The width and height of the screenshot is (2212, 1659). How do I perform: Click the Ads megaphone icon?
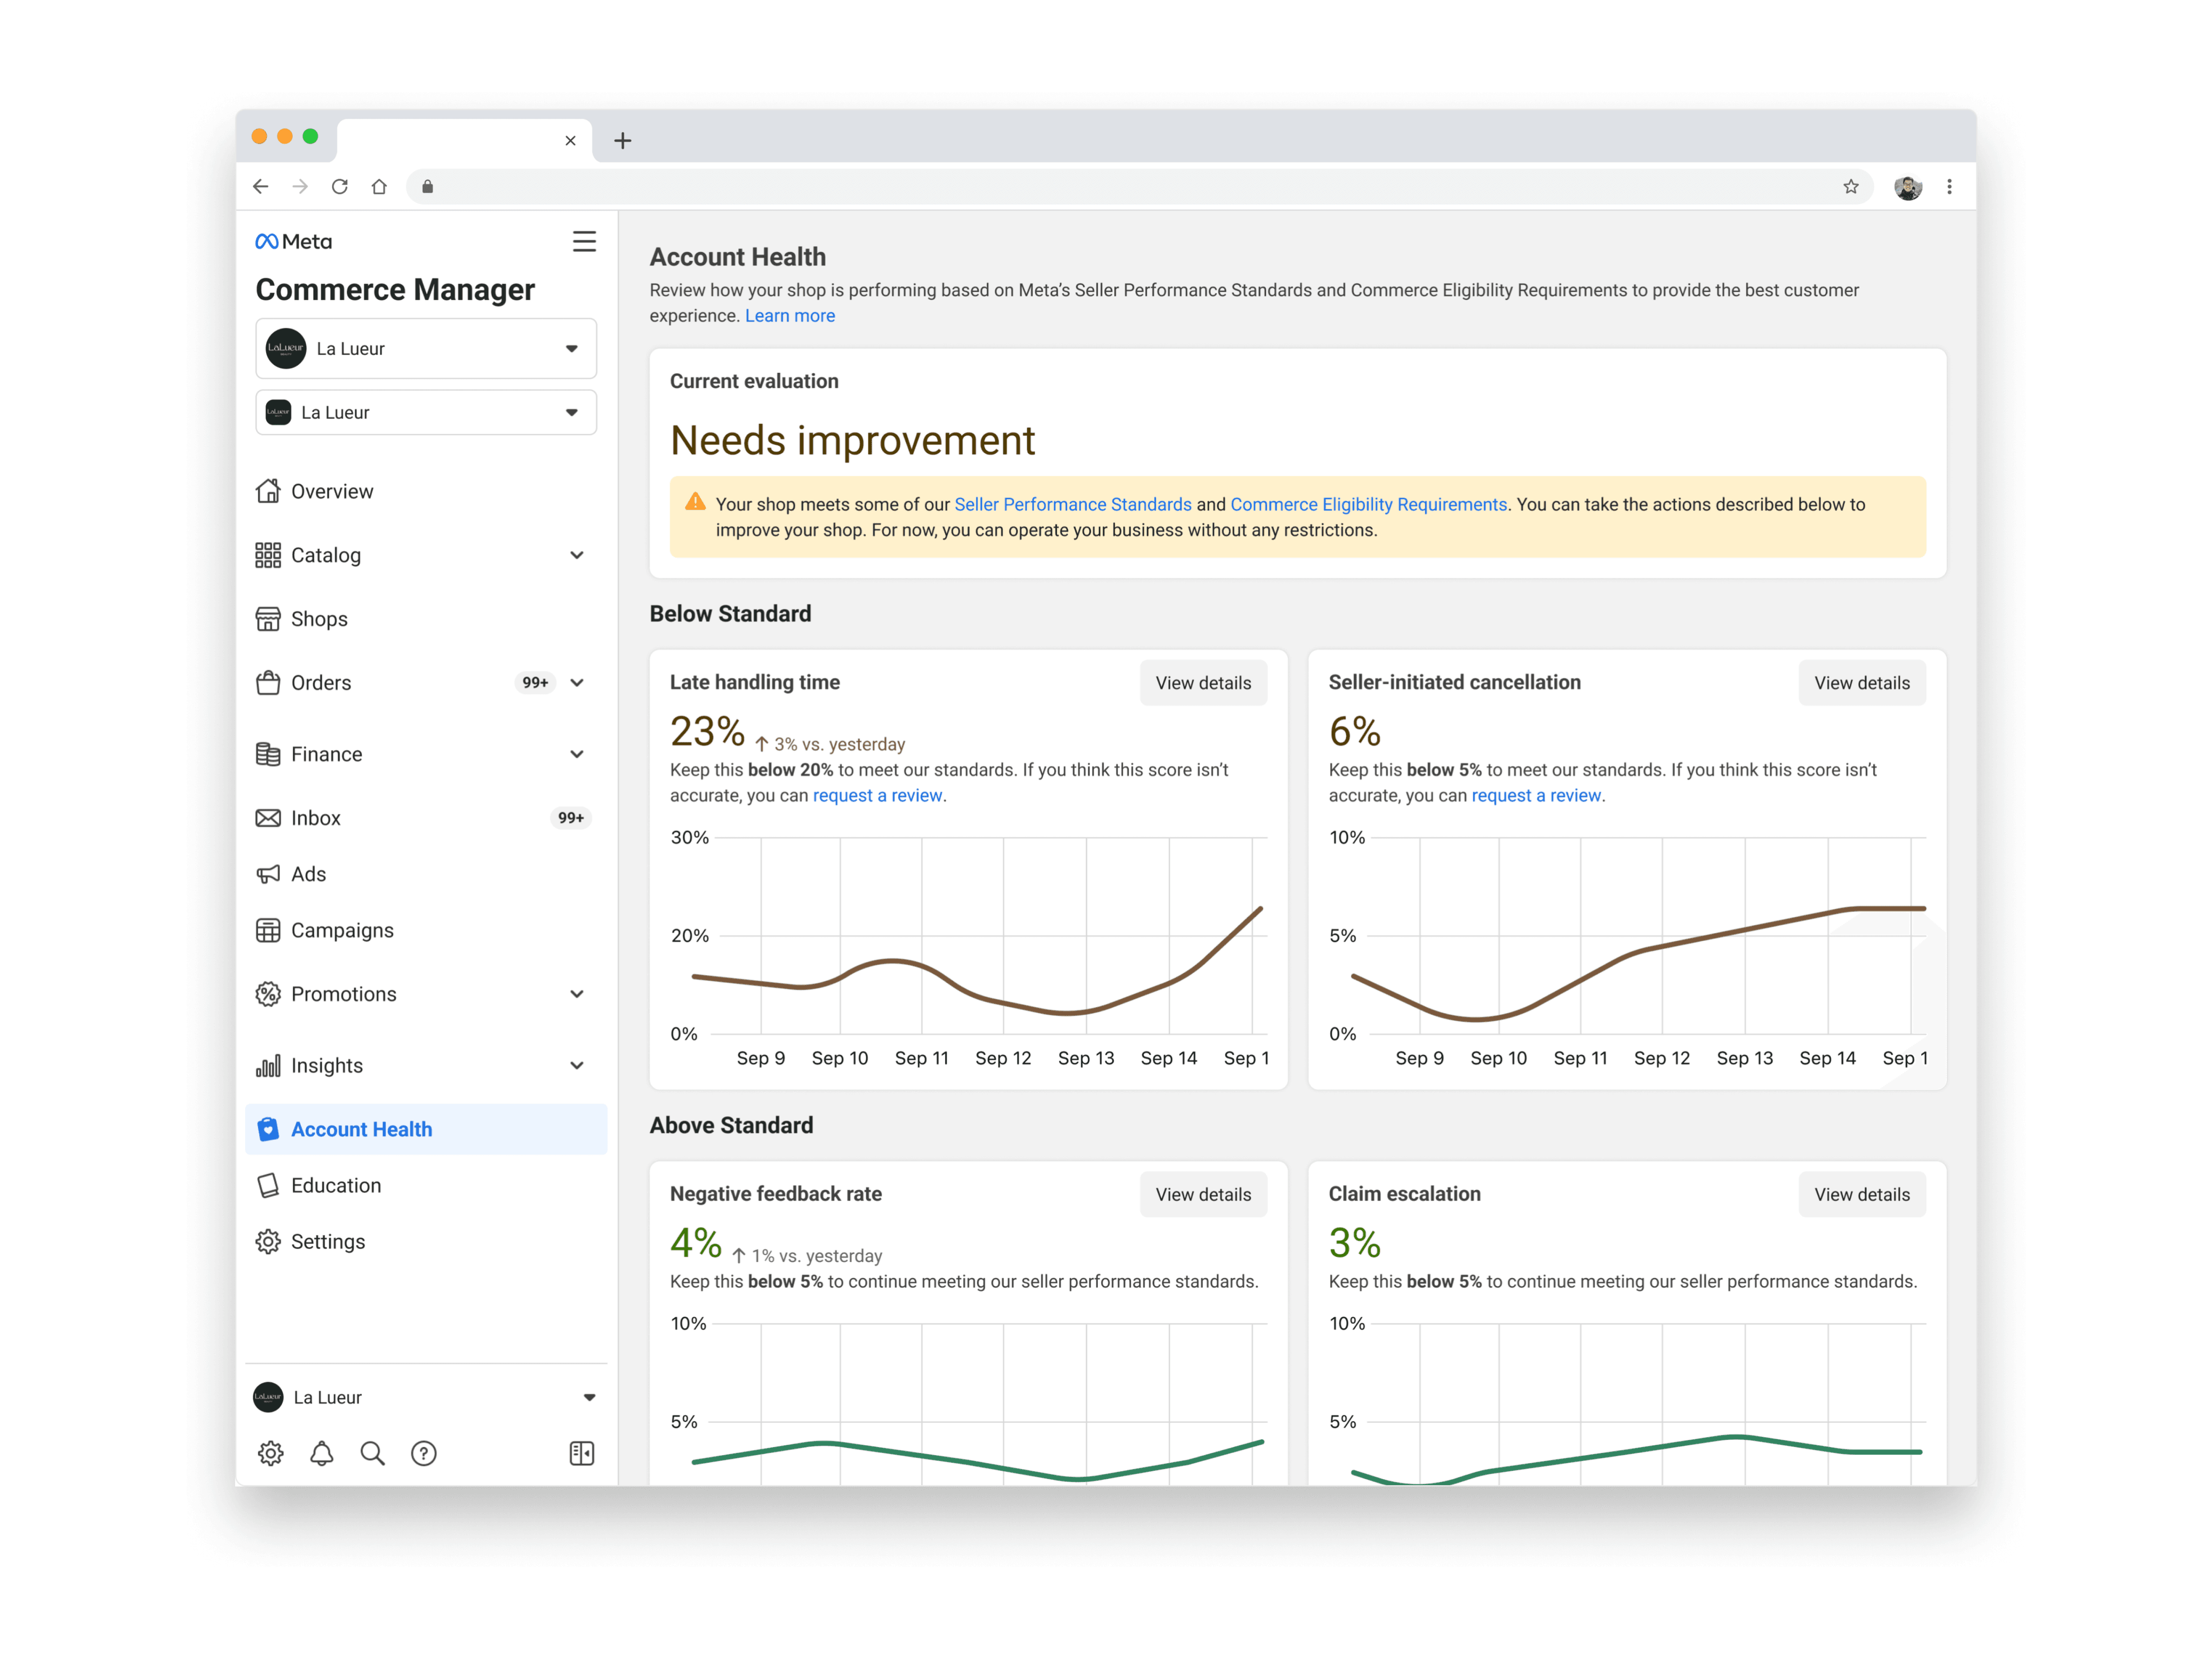click(268, 874)
